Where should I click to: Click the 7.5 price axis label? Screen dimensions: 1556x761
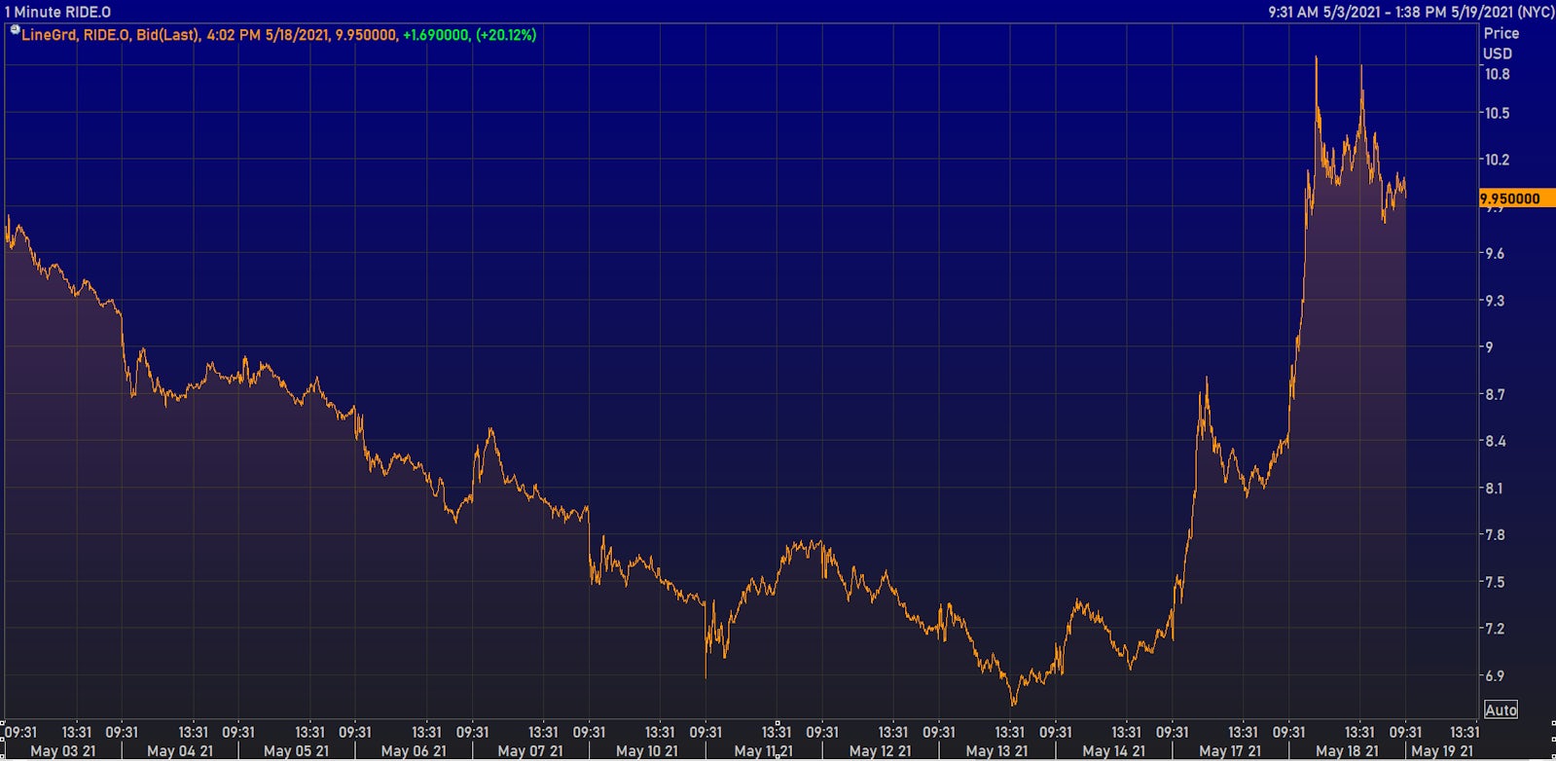(x=1494, y=582)
